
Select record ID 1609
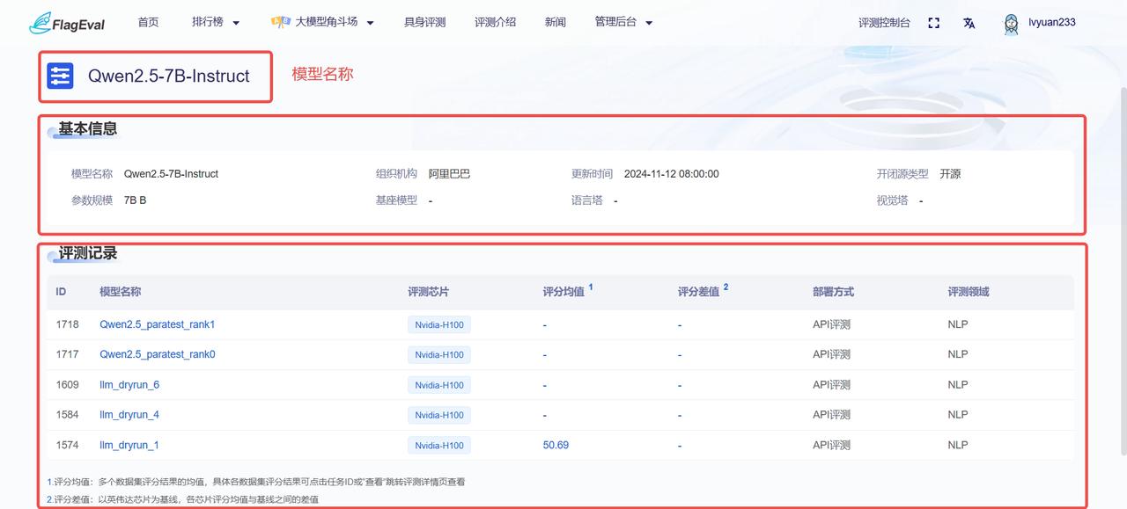(67, 385)
